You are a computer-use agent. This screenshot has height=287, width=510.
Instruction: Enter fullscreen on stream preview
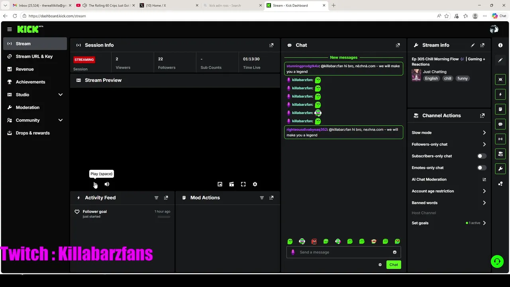243,184
